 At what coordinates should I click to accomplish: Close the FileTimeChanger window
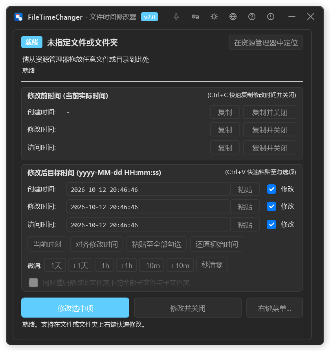310,17
